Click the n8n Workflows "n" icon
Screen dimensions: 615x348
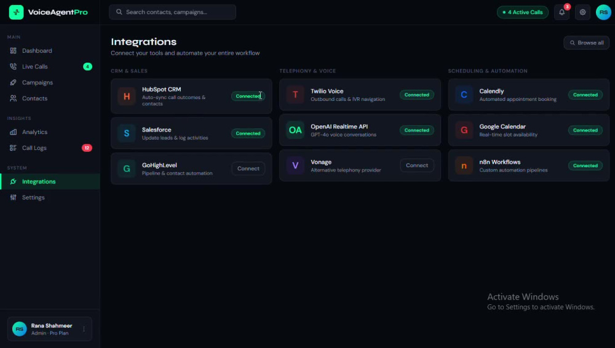(x=464, y=165)
